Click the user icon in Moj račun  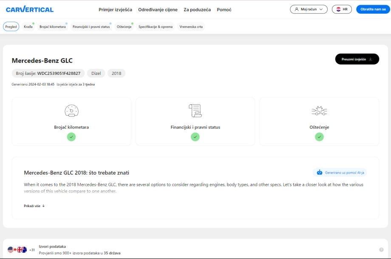297,9
